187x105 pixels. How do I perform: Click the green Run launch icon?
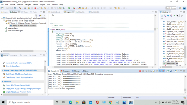point(69,8)
